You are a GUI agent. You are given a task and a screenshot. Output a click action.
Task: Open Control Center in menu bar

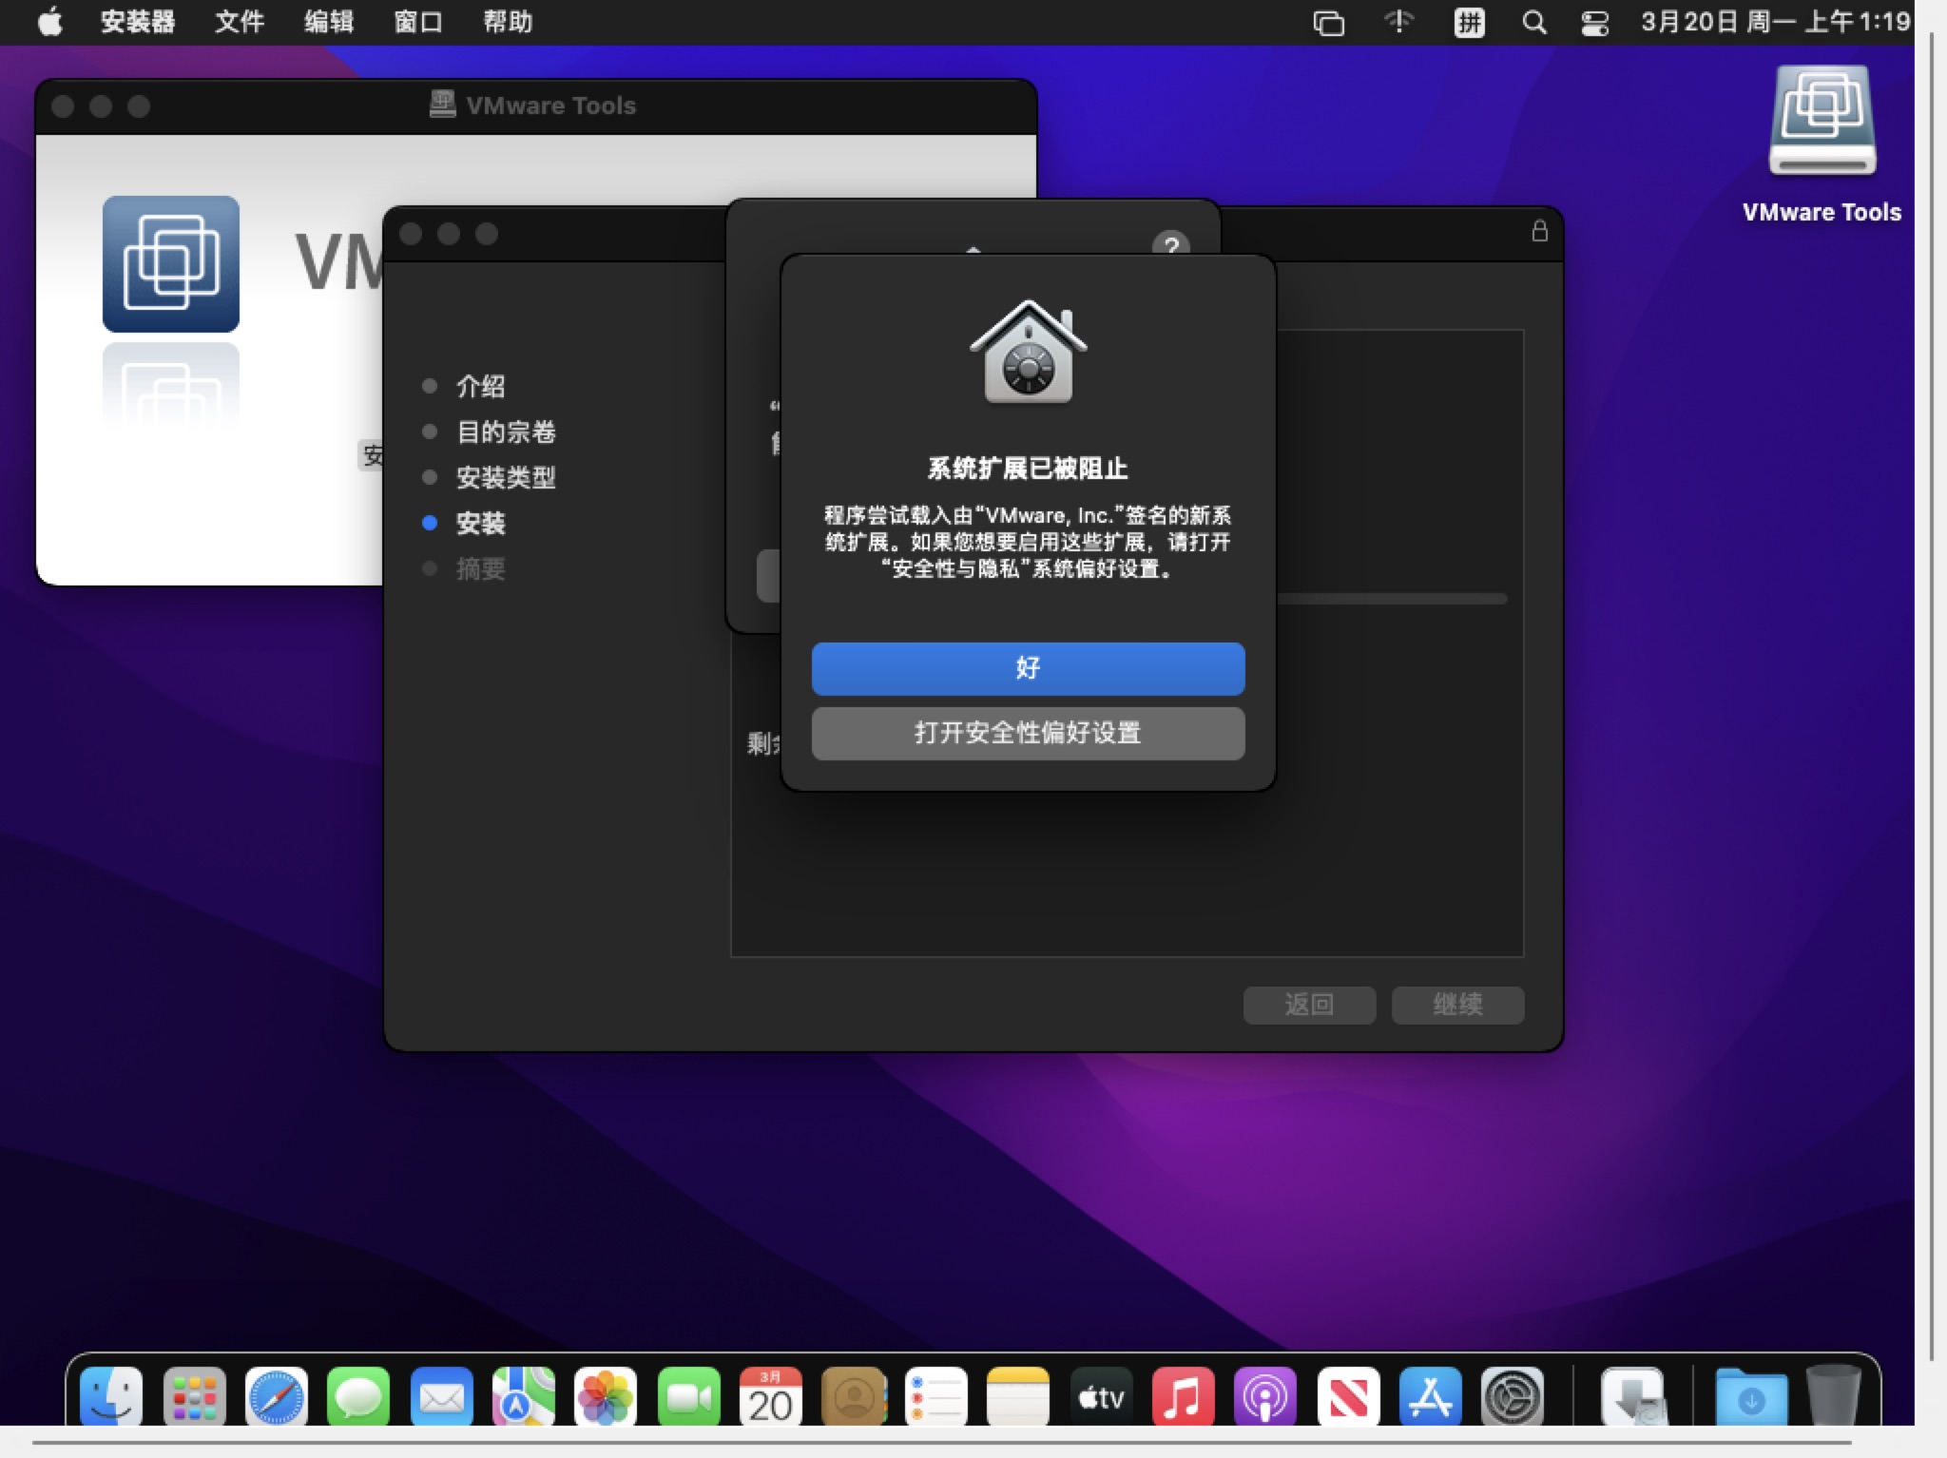1594,22
